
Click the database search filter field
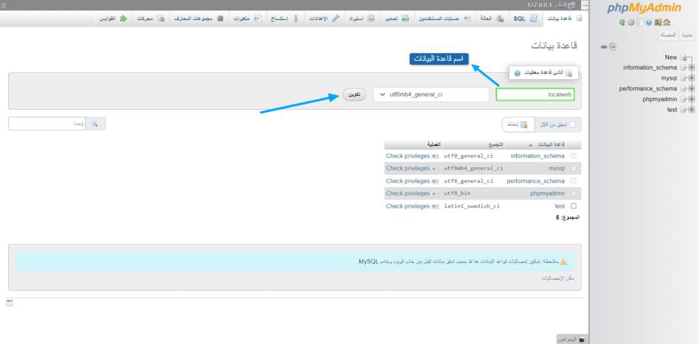[47, 124]
